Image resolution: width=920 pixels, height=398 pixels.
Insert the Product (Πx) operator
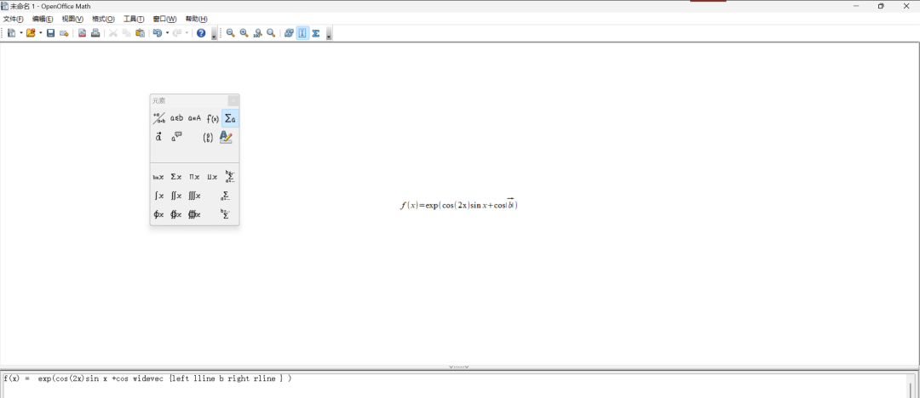[194, 177]
